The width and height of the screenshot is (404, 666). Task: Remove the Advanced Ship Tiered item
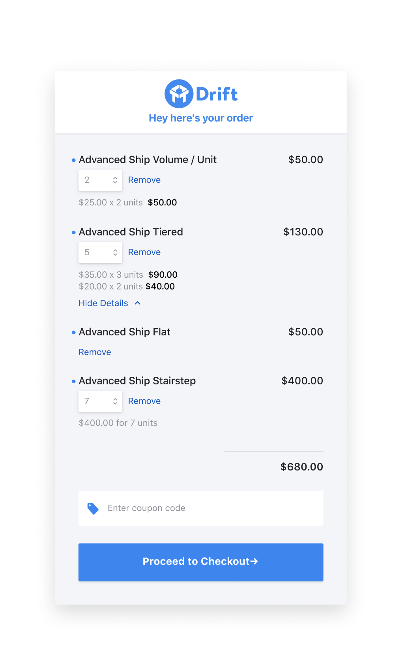pos(144,252)
